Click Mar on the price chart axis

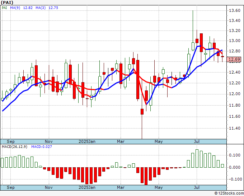121,141
